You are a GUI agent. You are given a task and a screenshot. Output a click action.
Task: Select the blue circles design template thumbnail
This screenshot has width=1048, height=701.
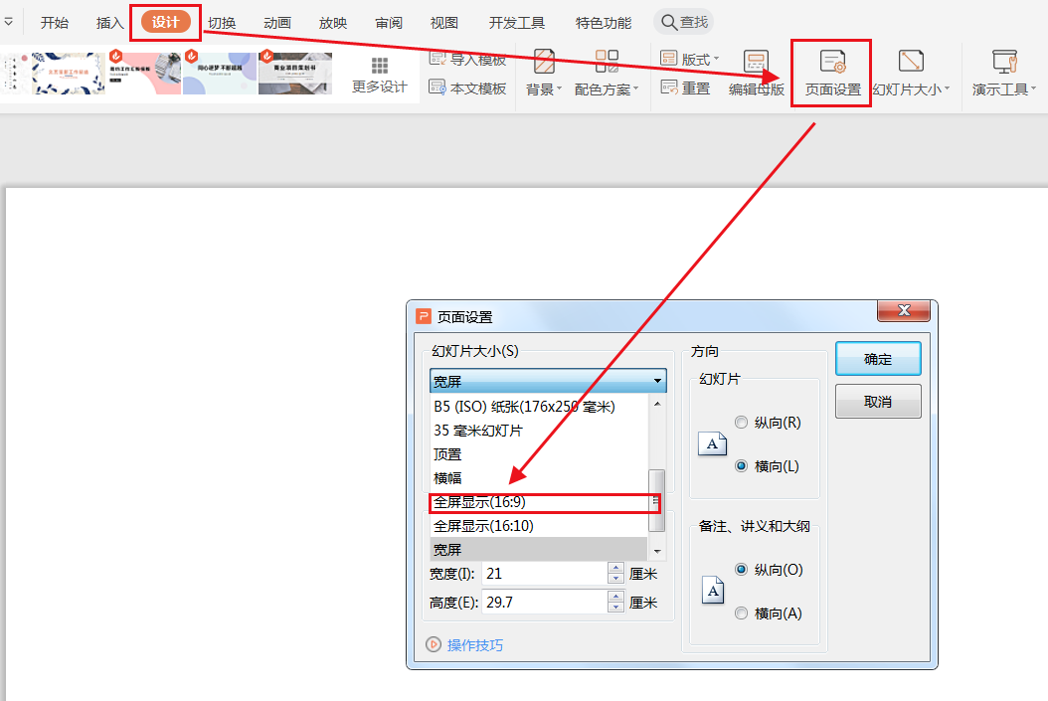(x=220, y=74)
